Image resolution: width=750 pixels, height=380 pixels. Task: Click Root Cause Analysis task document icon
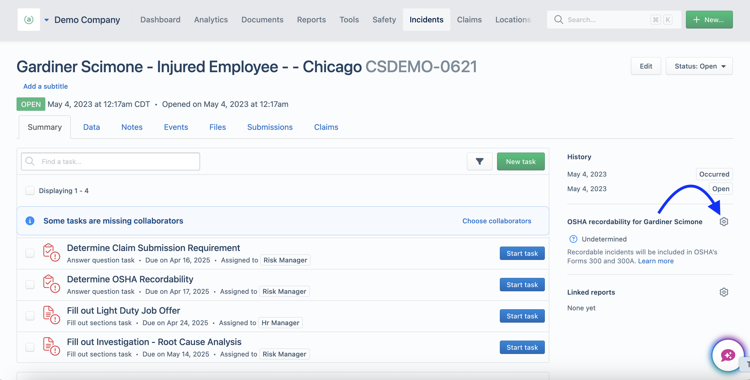click(51, 347)
